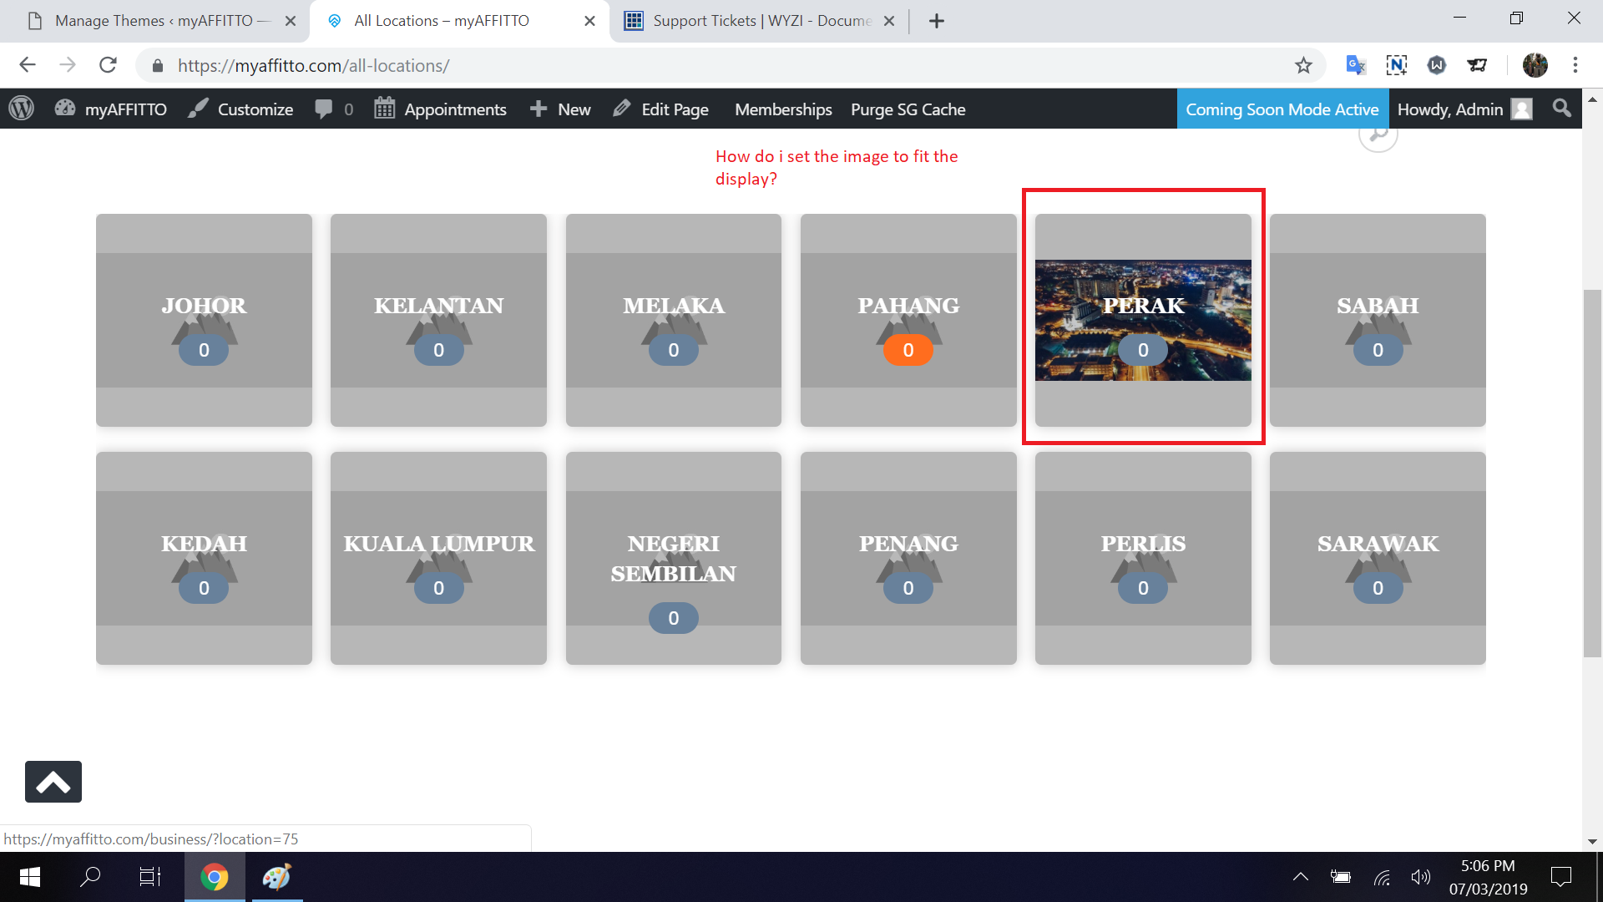Bookmark page with star icon

pyautogui.click(x=1303, y=65)
